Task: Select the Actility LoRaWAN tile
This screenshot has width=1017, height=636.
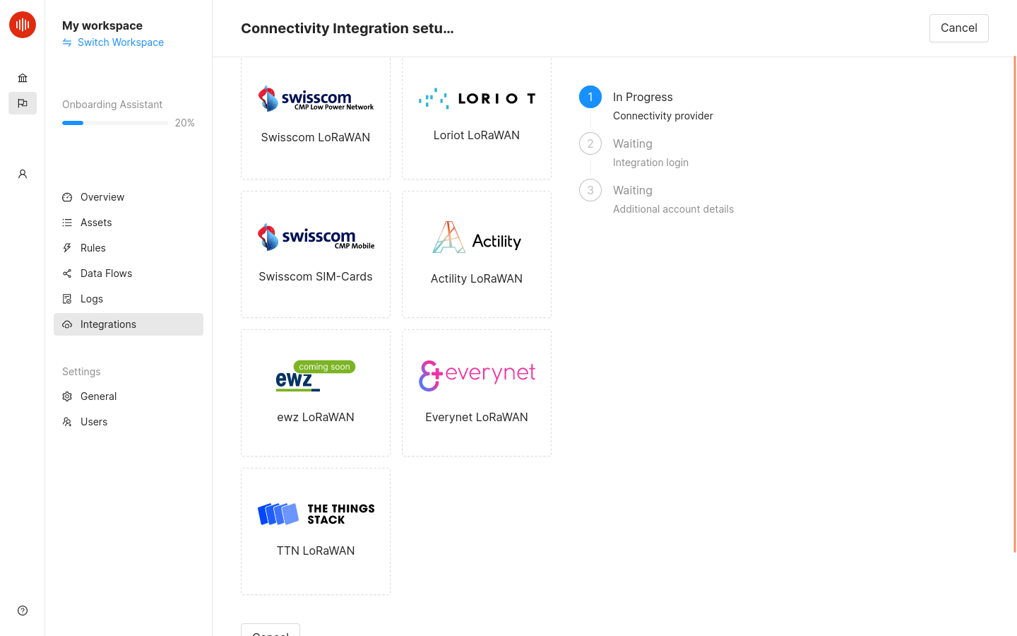Action: click(476, 254)
